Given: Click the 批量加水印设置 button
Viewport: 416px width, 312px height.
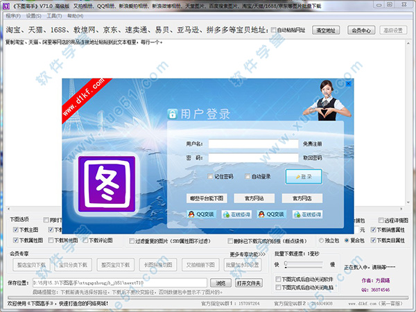Looking at the screenshot, I should tap(243, 265).
